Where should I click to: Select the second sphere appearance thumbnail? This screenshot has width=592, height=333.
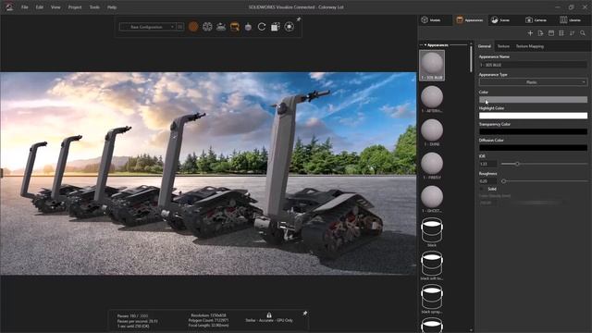[x=432, y=99]
